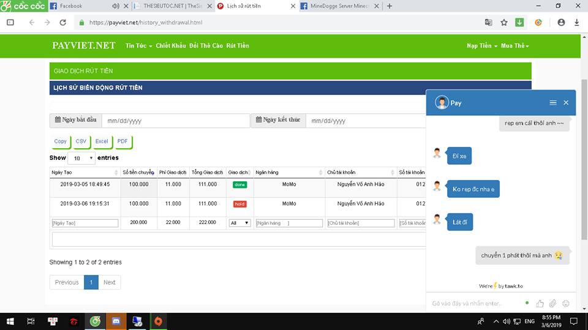Open the sidebar panel icon left of back arrow
The height and width of the screenshot is (330, 588).
click(x=10, y=23)
